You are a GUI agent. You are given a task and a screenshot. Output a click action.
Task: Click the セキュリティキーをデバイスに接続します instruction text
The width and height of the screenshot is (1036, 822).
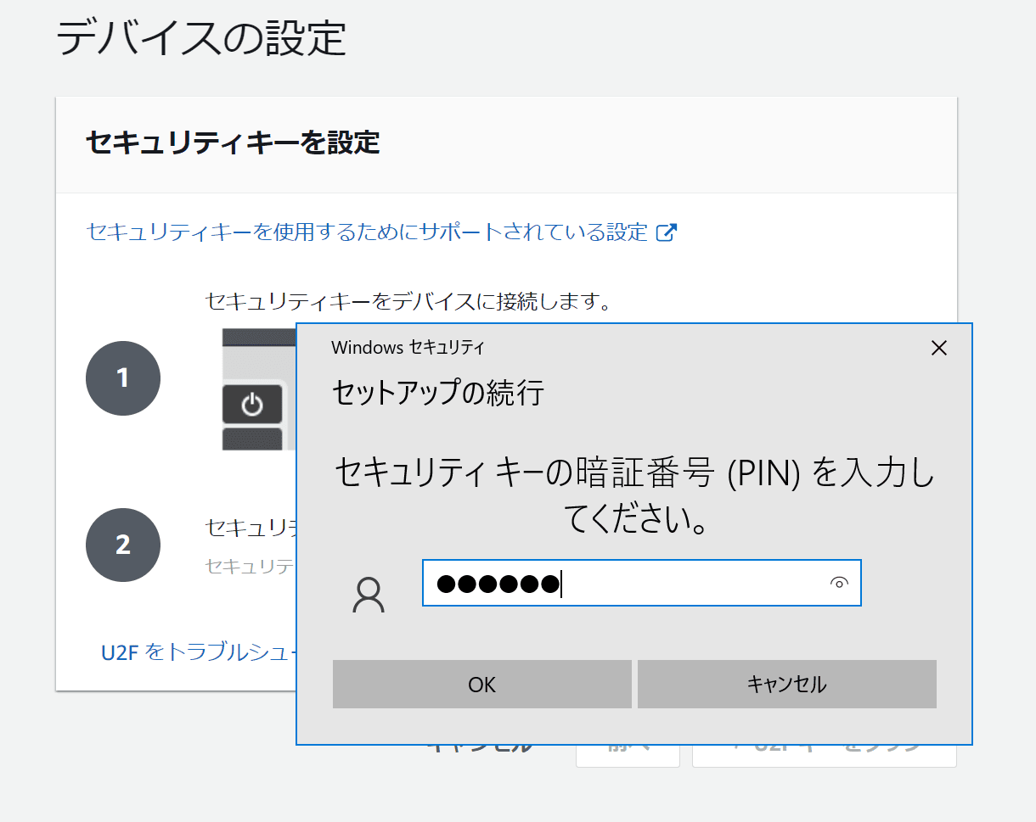point(408,301)
